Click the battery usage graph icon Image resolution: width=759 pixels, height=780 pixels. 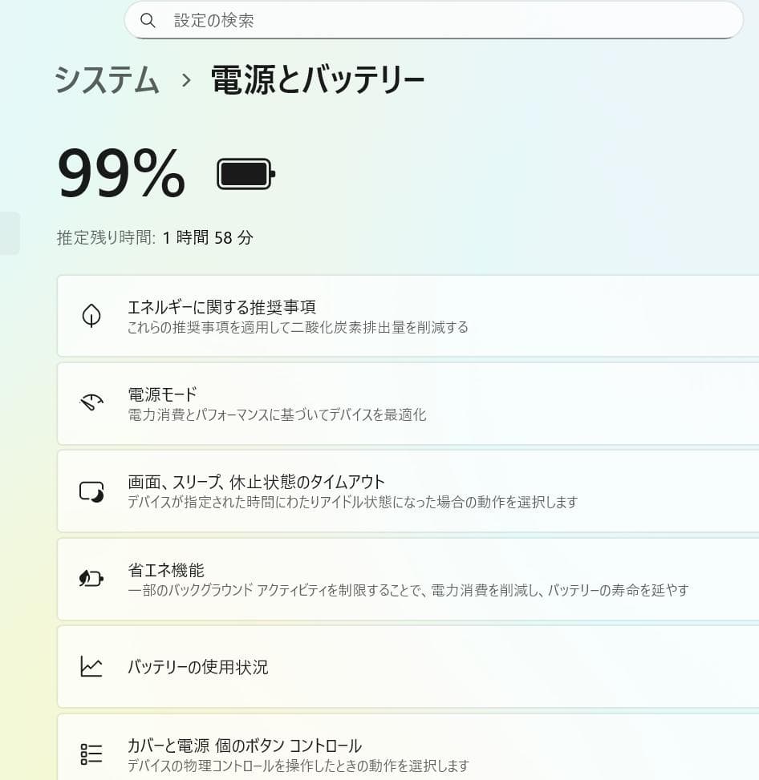pyautogui.click(x=91, y=666)
